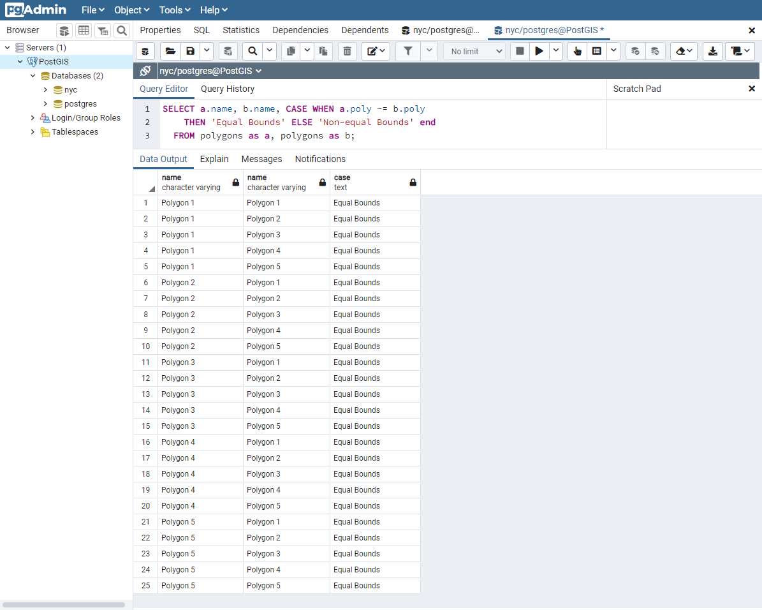Screen dimensions: 762x610
Task: Switch to the Messages tab
Action: coord(261,159)
